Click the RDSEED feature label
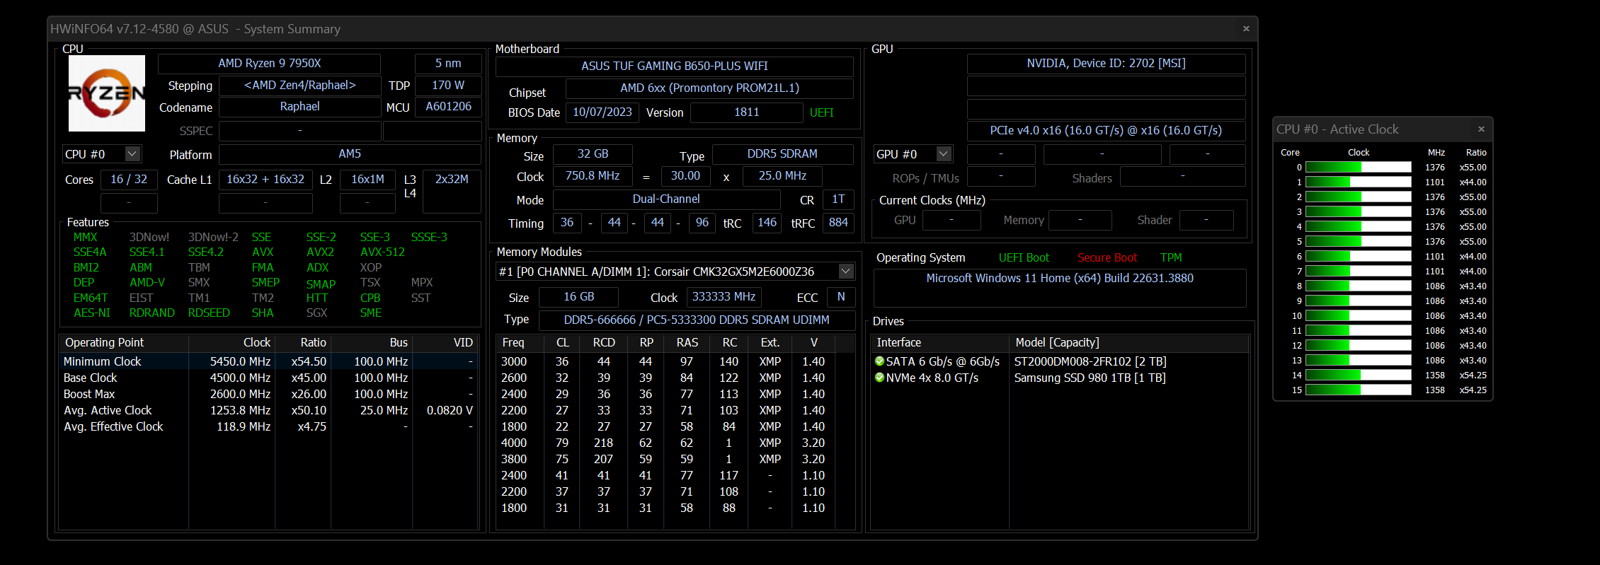 209,313
